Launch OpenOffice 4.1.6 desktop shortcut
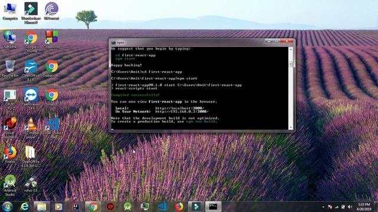This screenshot has width=378, height=212. pos(31,70)
